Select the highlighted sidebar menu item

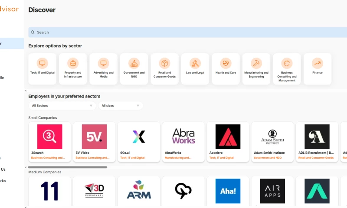[x=12, y=43]
